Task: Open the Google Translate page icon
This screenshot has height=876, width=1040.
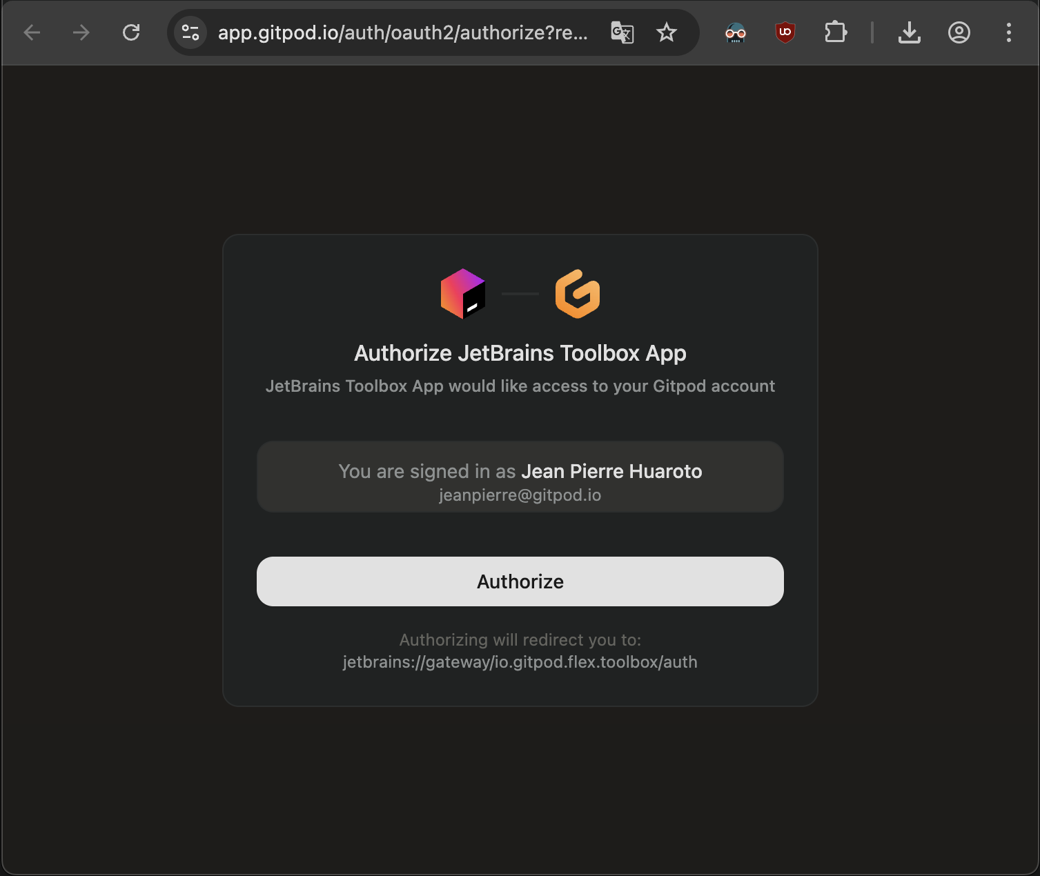Action: 622,32
